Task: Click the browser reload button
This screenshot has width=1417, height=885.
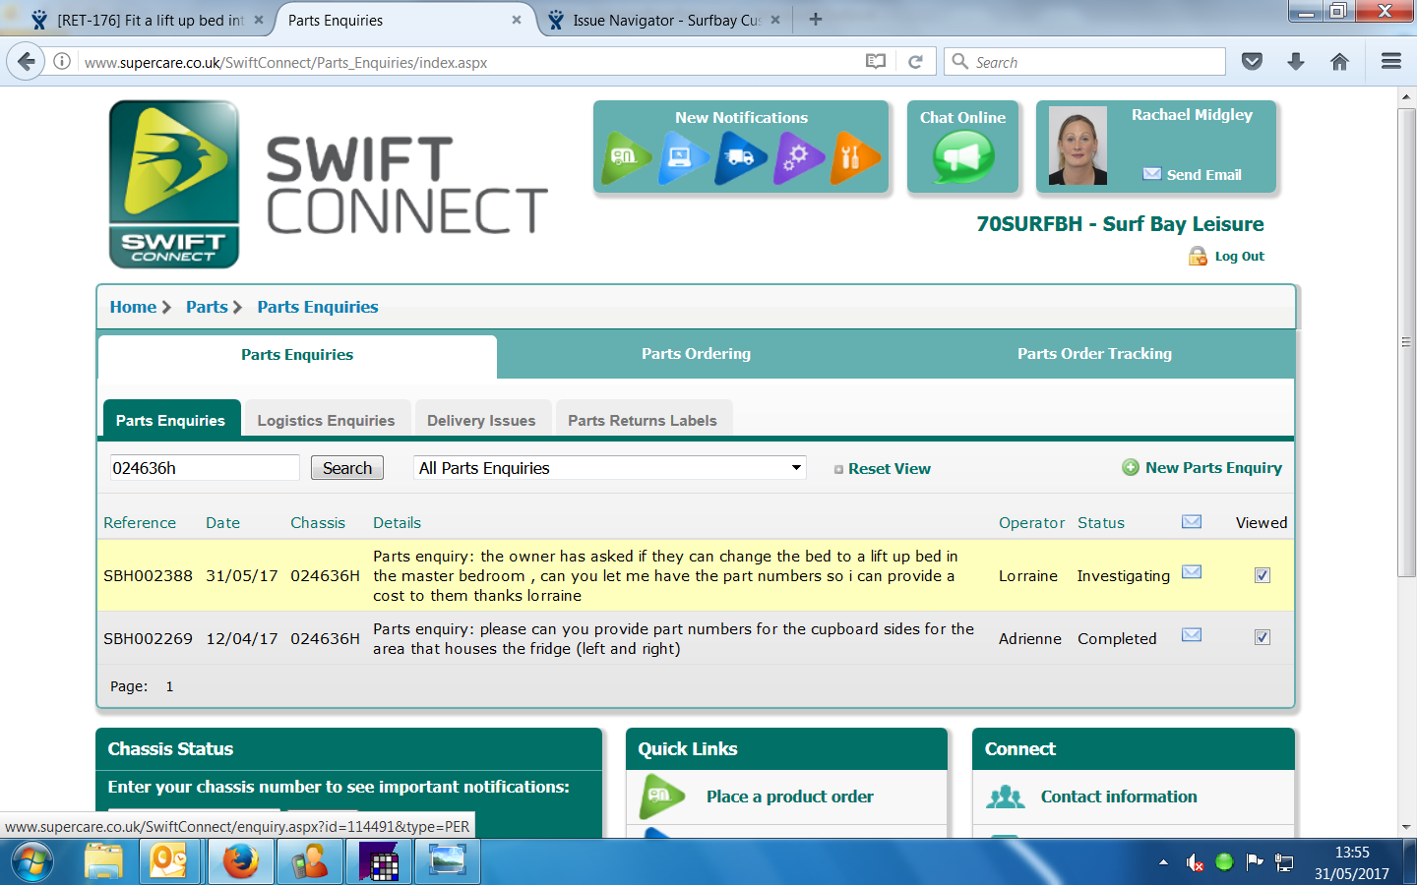Action: 915,62
